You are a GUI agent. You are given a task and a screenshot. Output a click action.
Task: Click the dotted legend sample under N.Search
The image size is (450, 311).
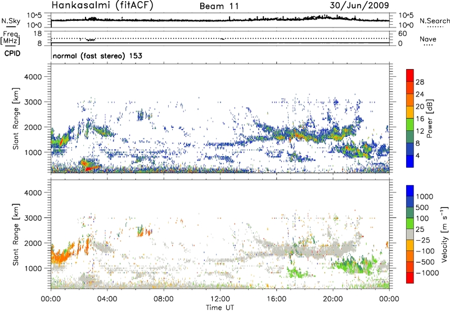coord(435,27)
